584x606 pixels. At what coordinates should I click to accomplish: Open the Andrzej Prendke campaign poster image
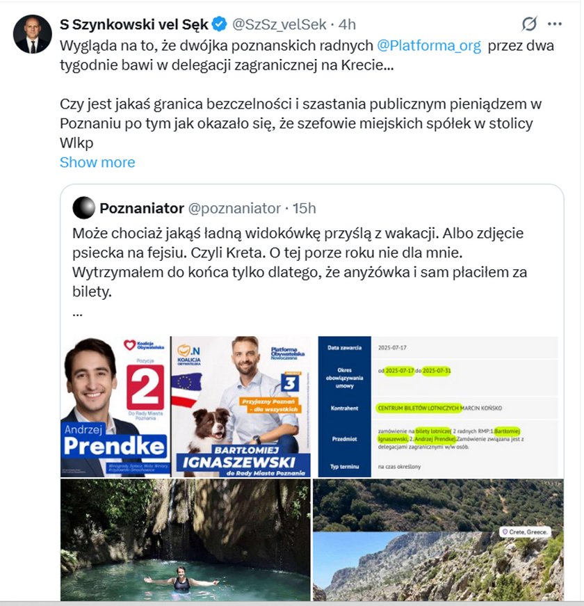point(115,406)
